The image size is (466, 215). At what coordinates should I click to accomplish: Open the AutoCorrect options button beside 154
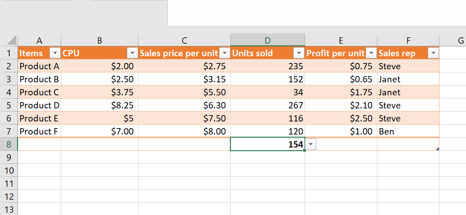tap(311, 144)
